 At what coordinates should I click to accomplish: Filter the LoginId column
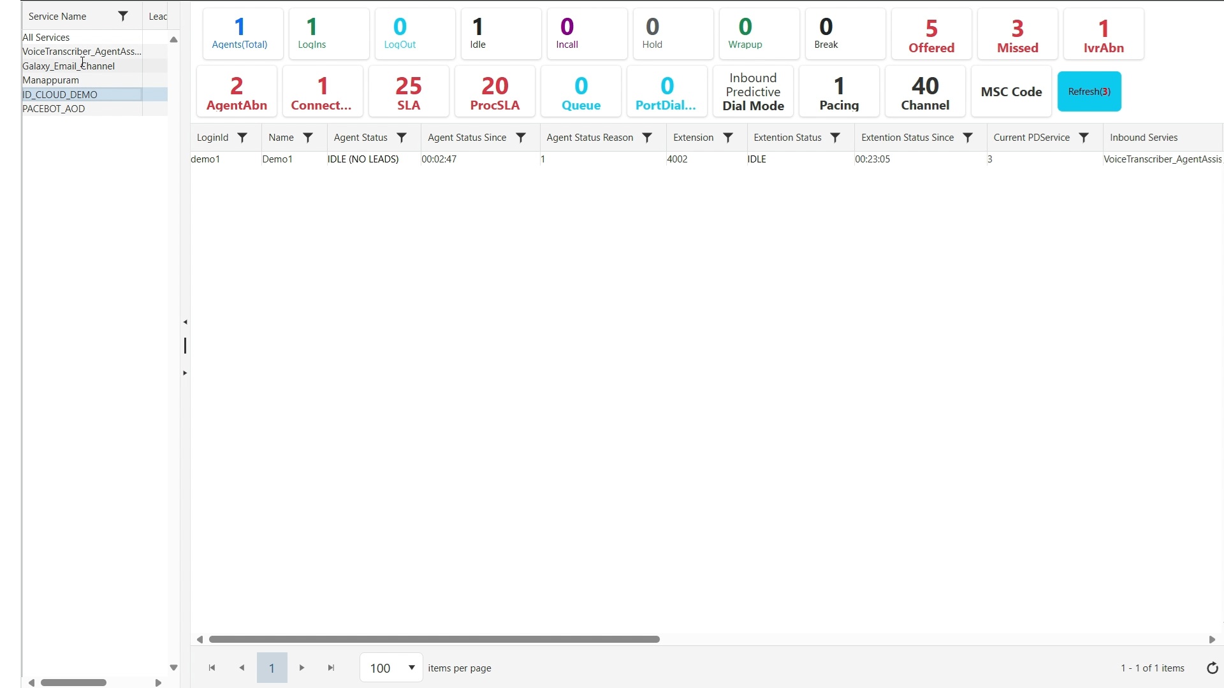click(243, 138)
